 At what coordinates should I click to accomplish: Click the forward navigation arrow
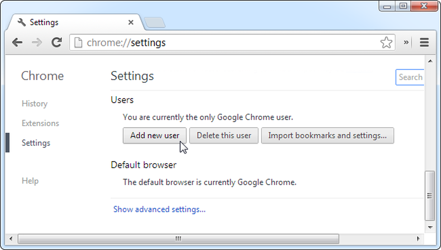coord(37,43)
